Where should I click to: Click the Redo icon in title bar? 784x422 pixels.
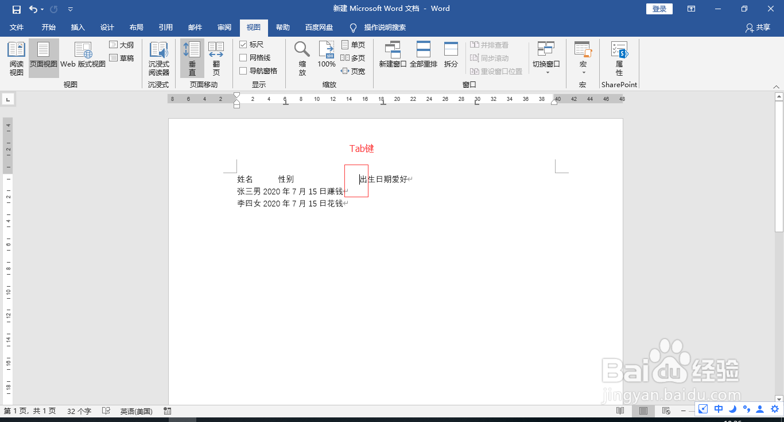click(x=54, y=9)
